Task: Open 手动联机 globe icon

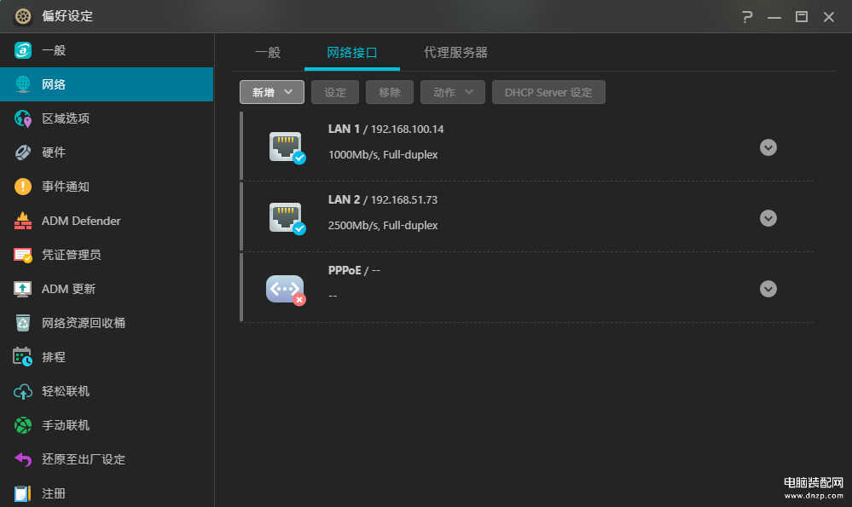Action: point(23,425)
